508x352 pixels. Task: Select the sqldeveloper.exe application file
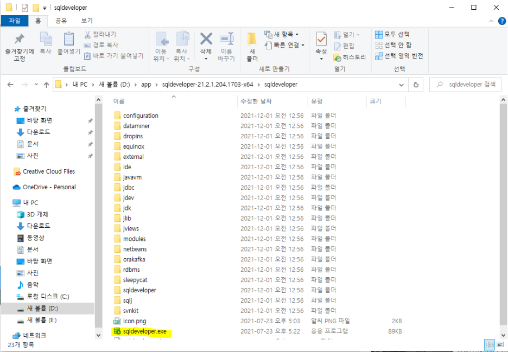[x=144, y=331]
